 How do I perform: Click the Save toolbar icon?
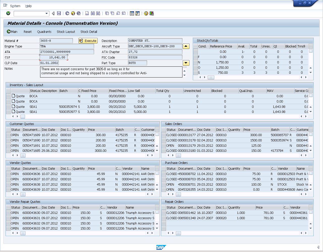[59, 13]
